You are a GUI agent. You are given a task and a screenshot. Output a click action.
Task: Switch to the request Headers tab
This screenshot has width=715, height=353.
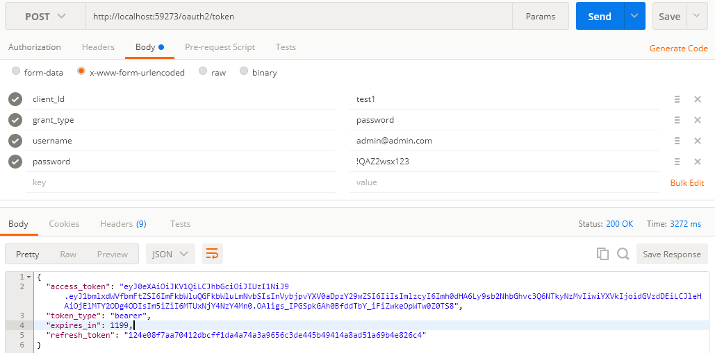[98, 47]
